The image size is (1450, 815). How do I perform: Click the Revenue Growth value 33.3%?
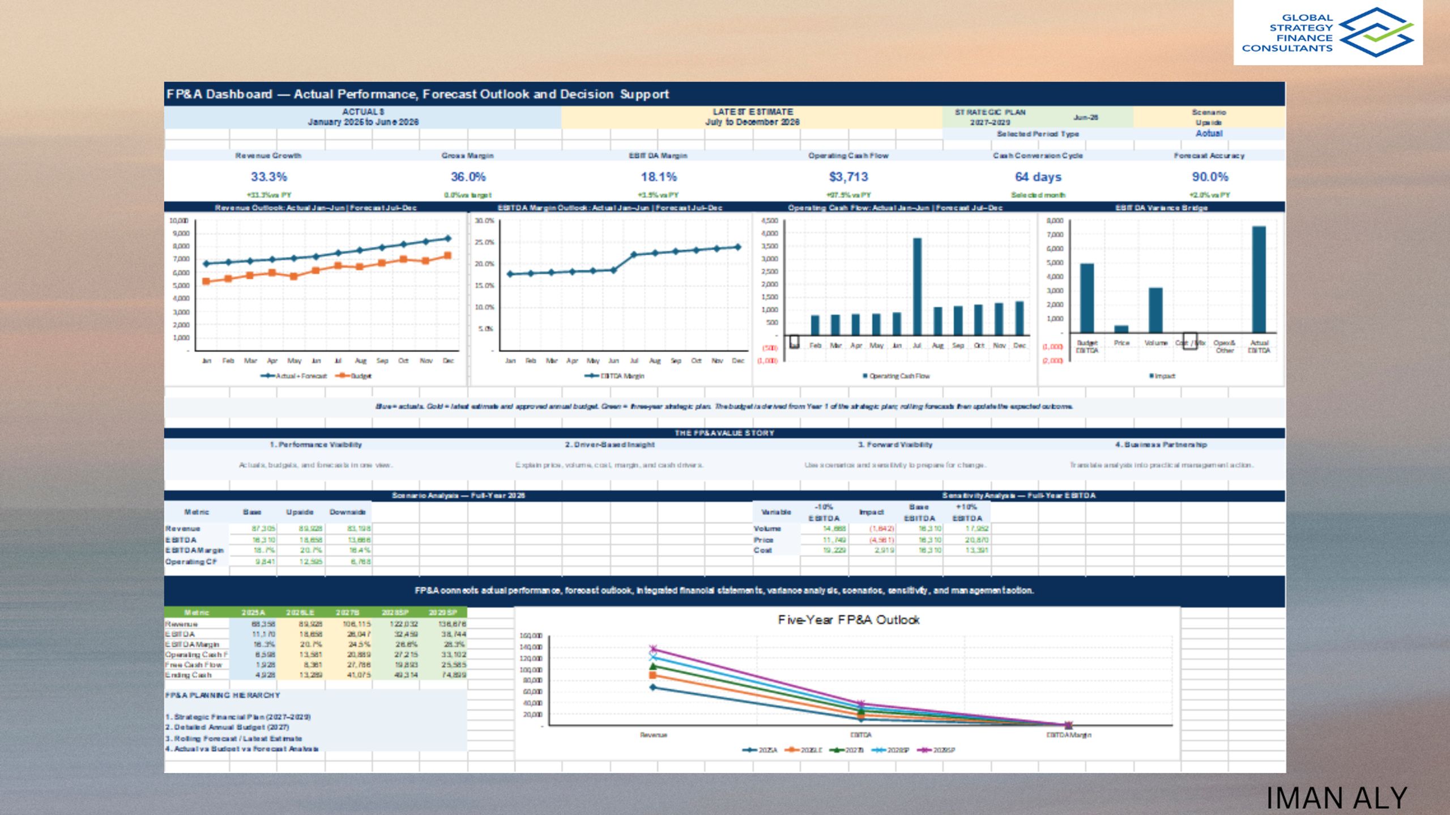pyautogui.click(x=269, y=177)
